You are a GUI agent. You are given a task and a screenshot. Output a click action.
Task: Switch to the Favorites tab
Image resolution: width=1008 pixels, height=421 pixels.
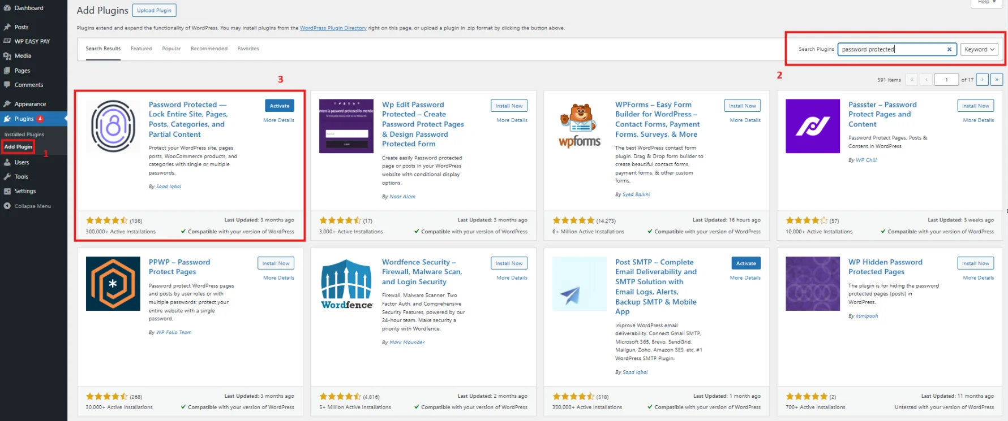click(248, 49)
